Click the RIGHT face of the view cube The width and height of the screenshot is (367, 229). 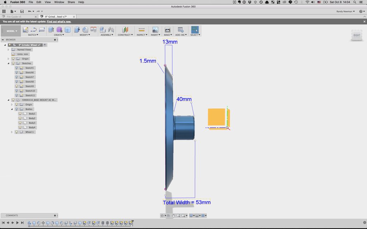(x=357, y=35)
